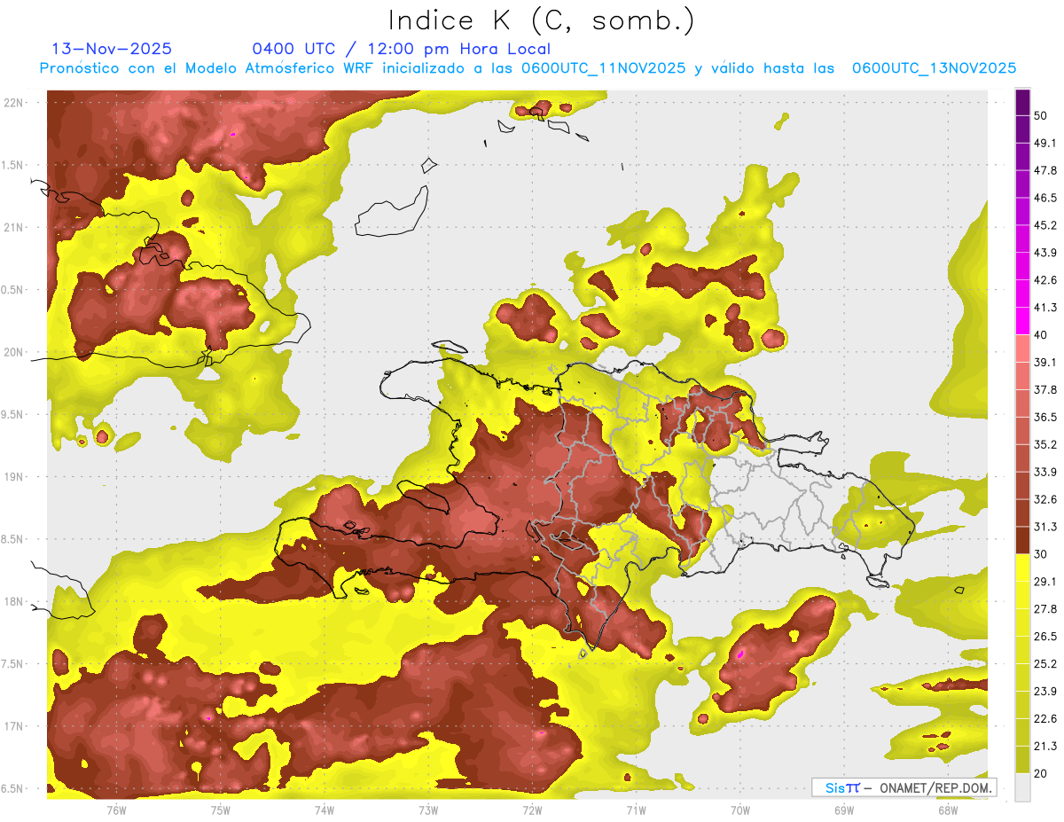
Task: Click the valid-until time "0600UTC_13NOV2025"
Action: point(934,68)
